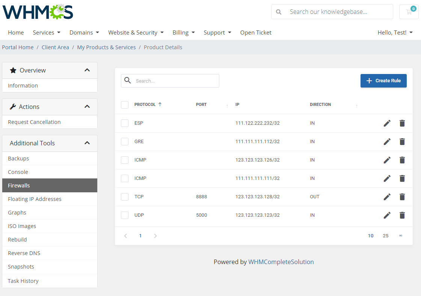
Task: Select all rules with header checkbox
Action: pos(125,104)
